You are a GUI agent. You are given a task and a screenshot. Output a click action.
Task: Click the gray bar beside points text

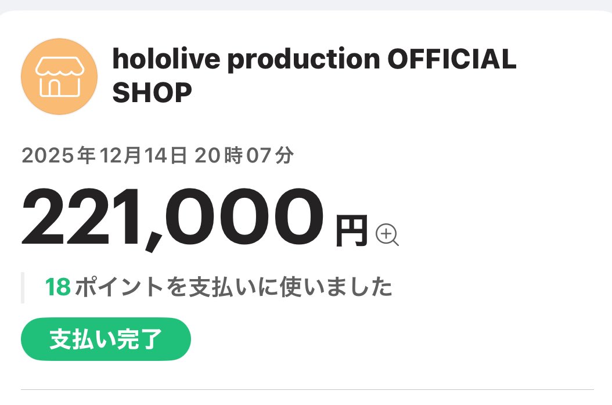pos(23,285)
